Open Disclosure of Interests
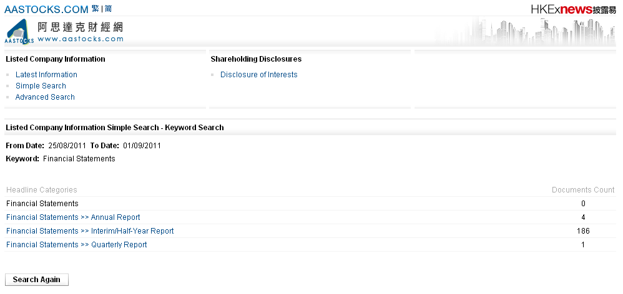Image resolution: width=623 pixels, height=294 pixels. [258, 75]
